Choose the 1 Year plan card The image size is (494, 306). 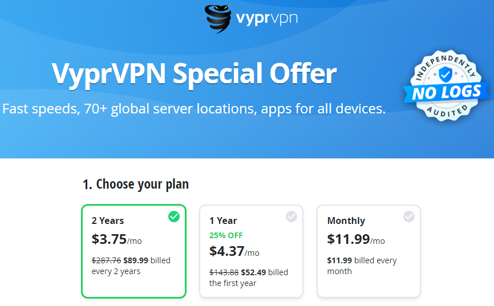click(252, 251)
